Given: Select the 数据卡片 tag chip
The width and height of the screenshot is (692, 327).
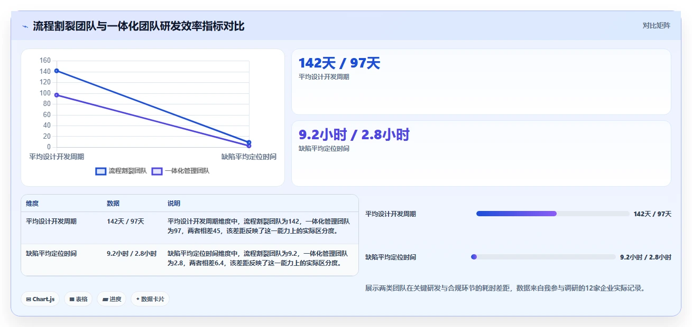Looking at the screenshot, I should pos(150,299).
